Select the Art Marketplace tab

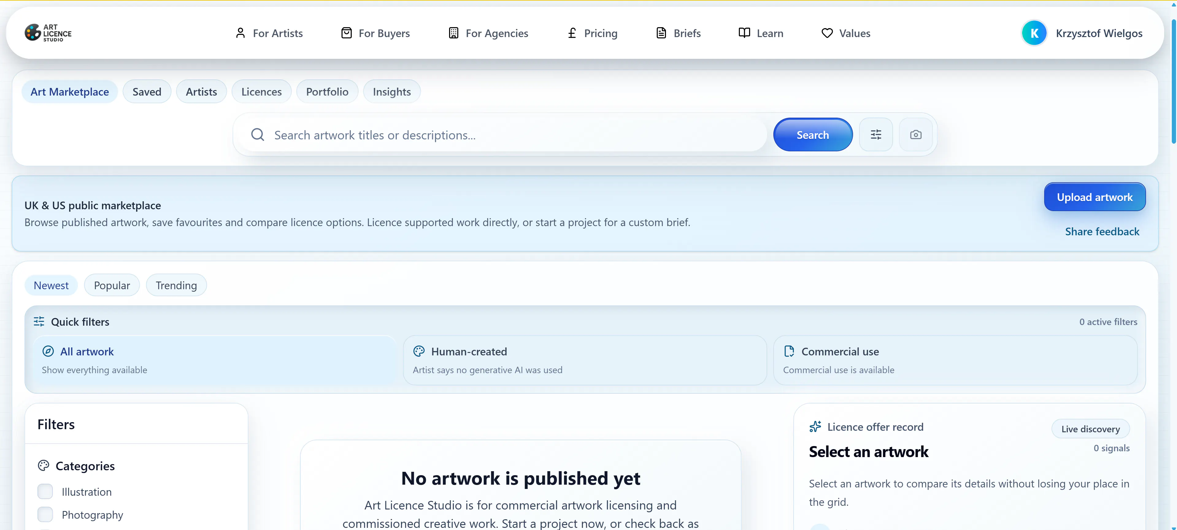coord(69,91)
